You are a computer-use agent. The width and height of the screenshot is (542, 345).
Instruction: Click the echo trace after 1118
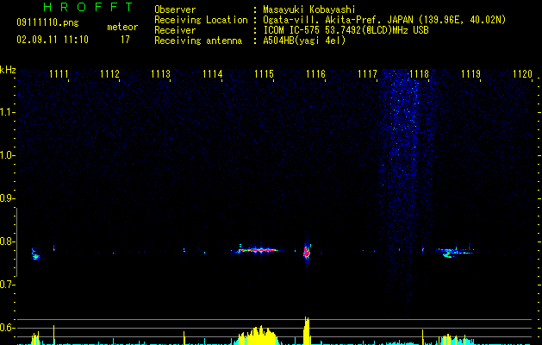(x=456, y=252)
